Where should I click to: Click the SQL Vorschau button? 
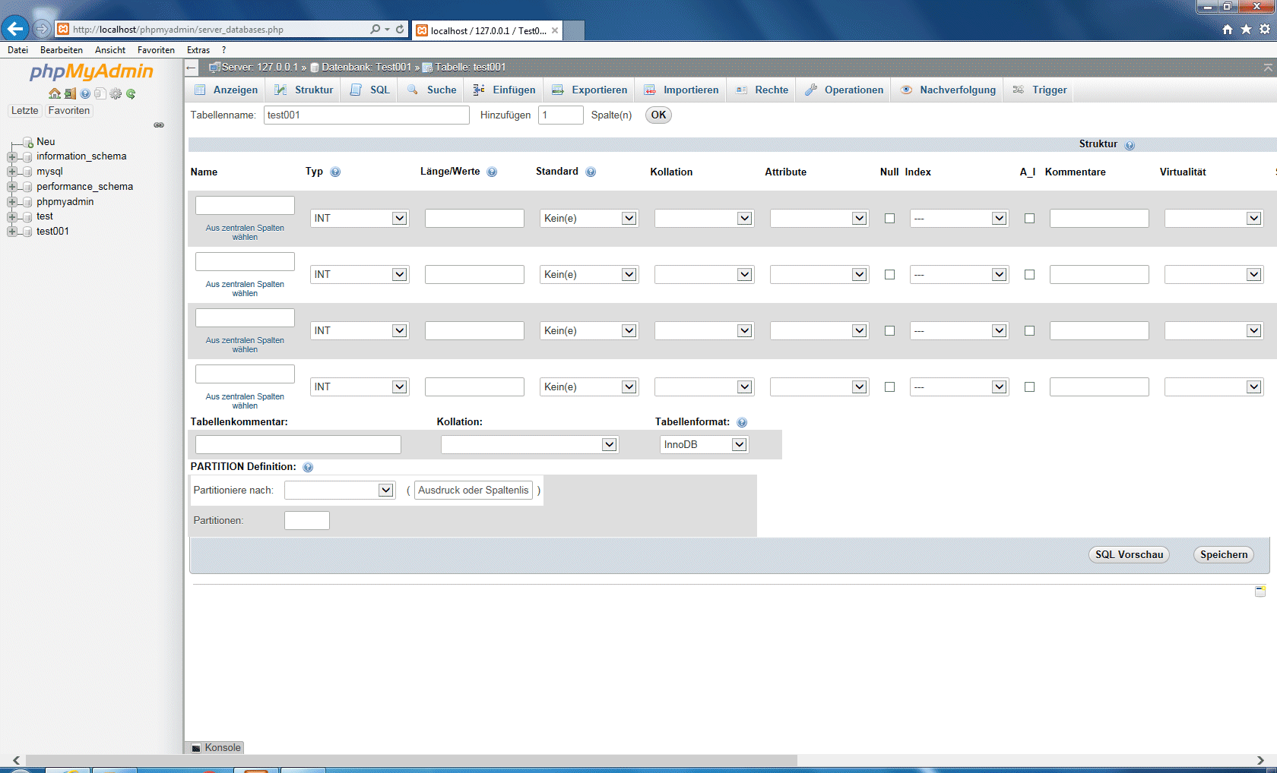(1129, 555)
